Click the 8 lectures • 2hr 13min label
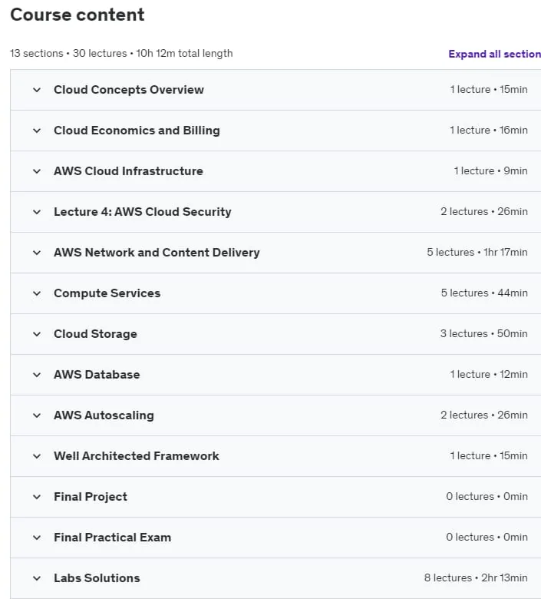The height and width of the screenshot is (599, 541). pyautogui.click(x=476, y=577)
